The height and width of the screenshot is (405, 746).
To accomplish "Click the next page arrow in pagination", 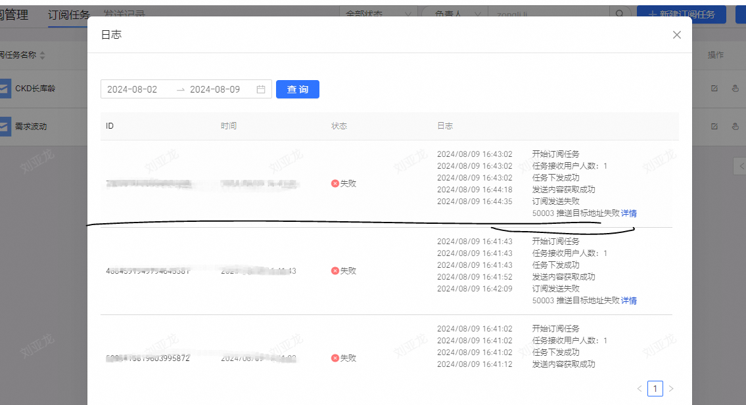I will tap(671, 389).
